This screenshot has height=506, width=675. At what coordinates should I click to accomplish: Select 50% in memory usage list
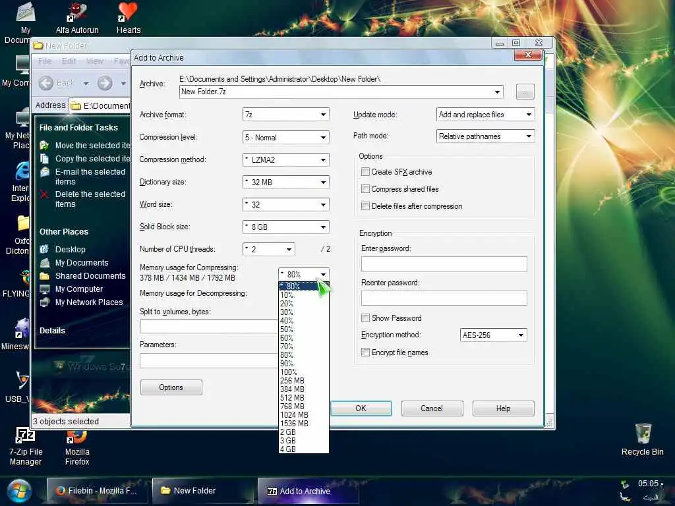tap(304, 329)
